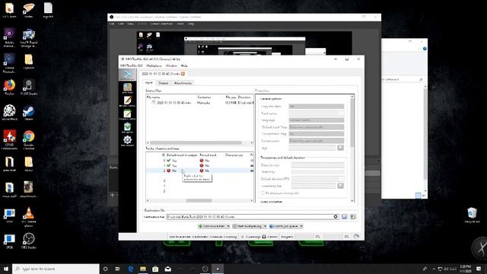Open the Job queue in sidebar
The height and width of the screenshot is (274, 487).
(x=127, y=127)
